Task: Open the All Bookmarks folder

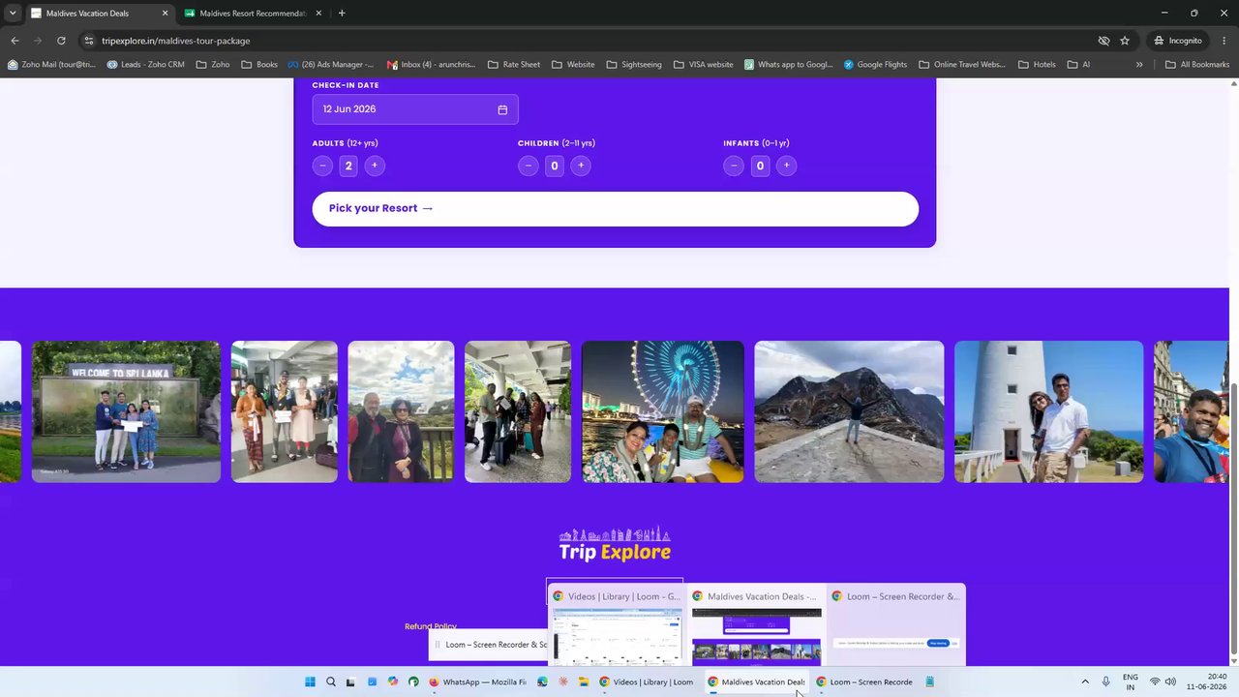Action: tap(1197, 65)
